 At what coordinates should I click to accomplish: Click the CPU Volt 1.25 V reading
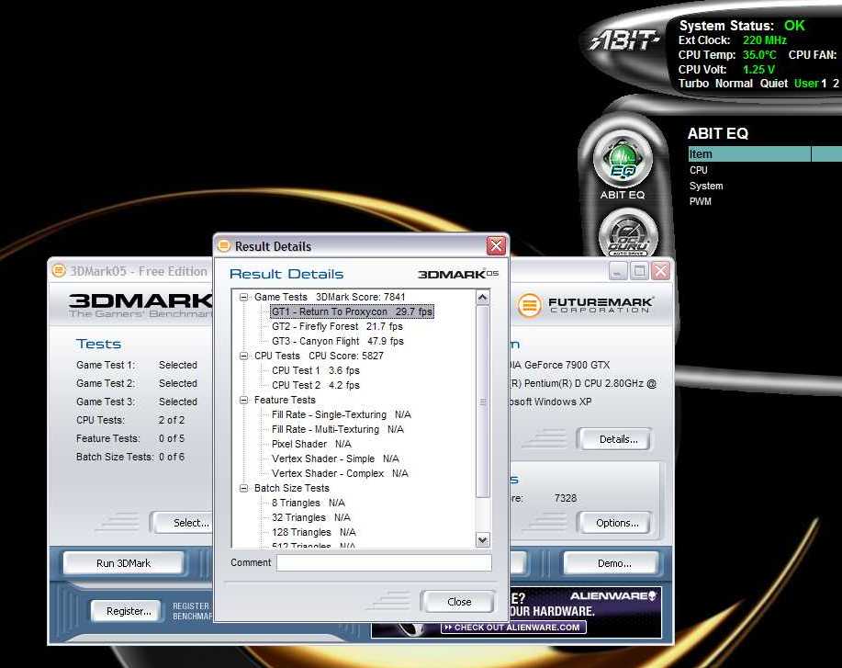[x=758, y=69]
